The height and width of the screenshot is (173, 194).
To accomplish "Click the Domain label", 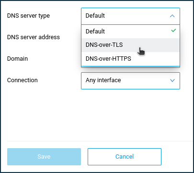I will pyautogui.click(x=17, y=59).
